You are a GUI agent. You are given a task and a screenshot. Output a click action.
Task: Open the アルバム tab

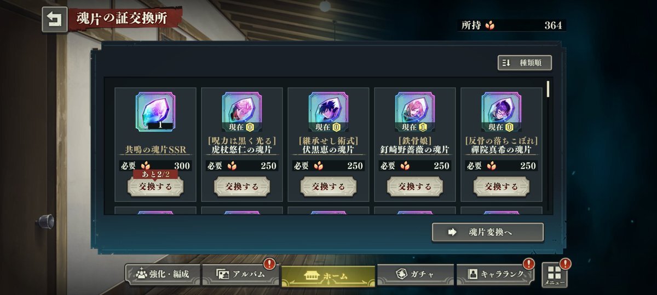click(240, 275)
